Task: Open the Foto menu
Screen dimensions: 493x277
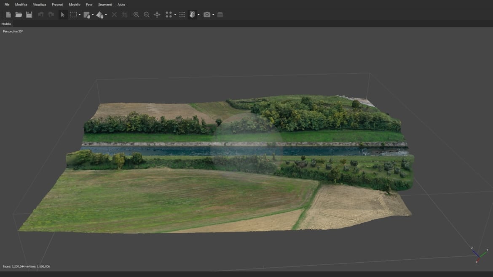Action: 89,5
